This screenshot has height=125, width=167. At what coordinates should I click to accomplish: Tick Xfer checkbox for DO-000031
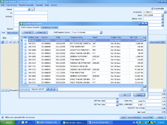[x=25, y=66]
